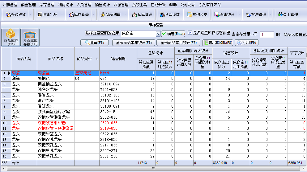The width and height of the screenshot is (307, 172).
Task: Expand the 总仓库 warehouse dropdown
Action: coord(158,34)
